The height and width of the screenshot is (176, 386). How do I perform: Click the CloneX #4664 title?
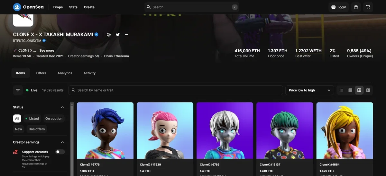329,164
